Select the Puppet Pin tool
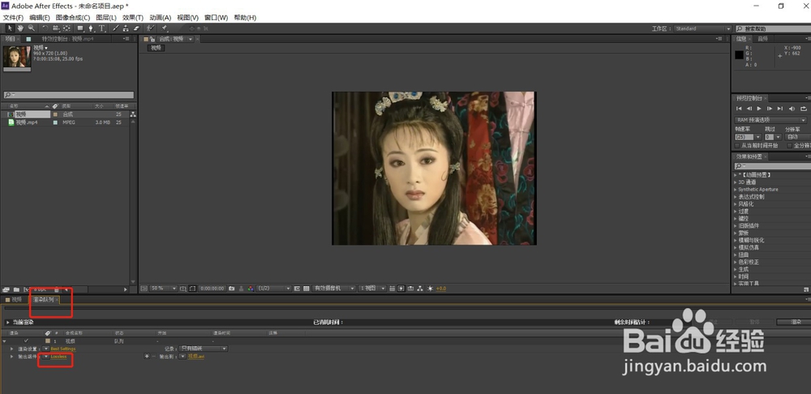The width and height of the screenshot is (811, 394). [x=165, y=28]
